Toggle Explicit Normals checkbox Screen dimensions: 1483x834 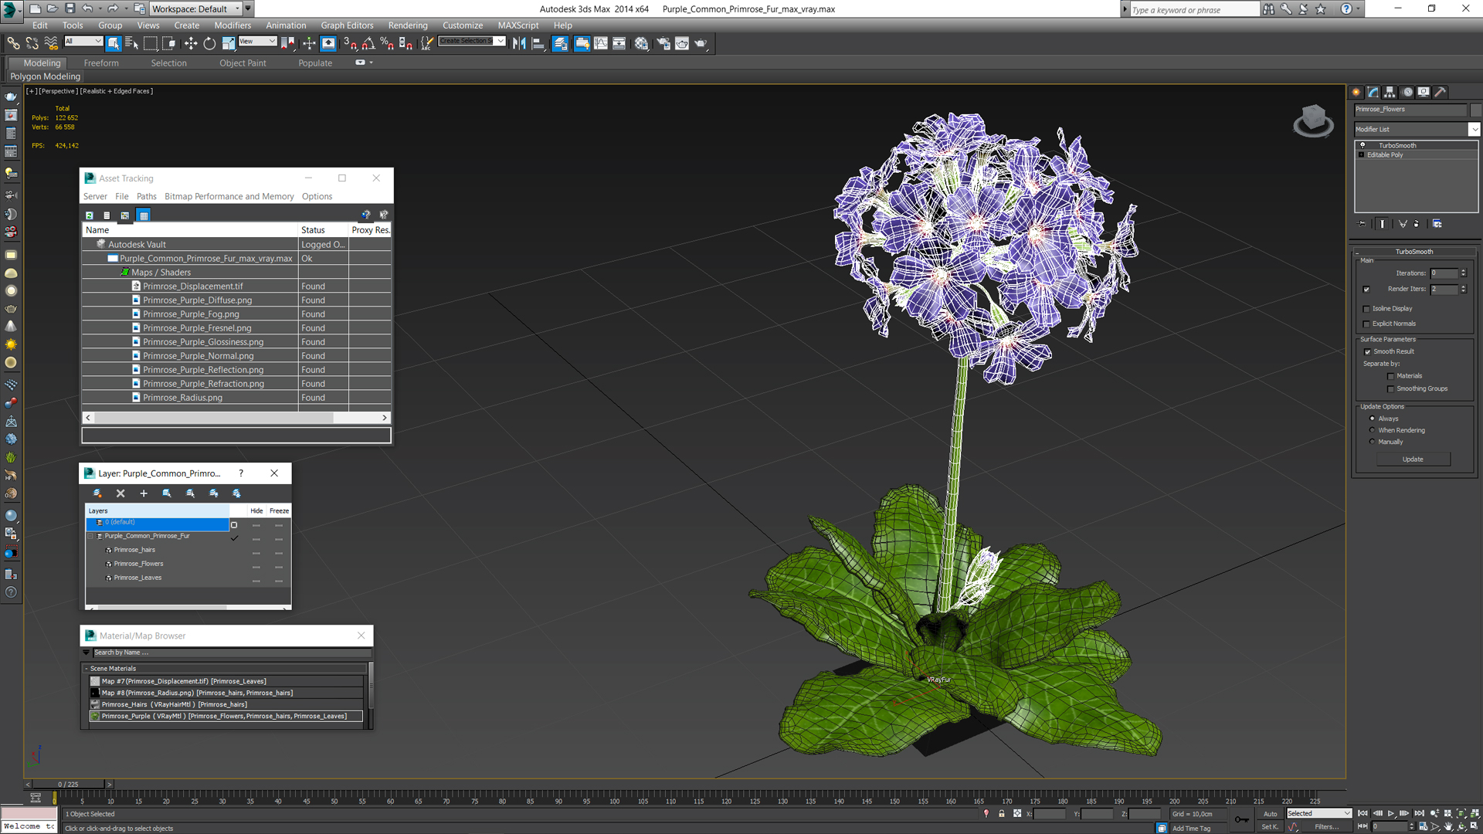[x=1366, y=324]
